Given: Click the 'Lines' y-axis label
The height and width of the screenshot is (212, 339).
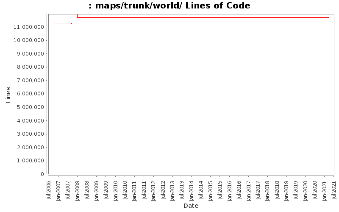Looking at the screenshot, I should [8, 95].
